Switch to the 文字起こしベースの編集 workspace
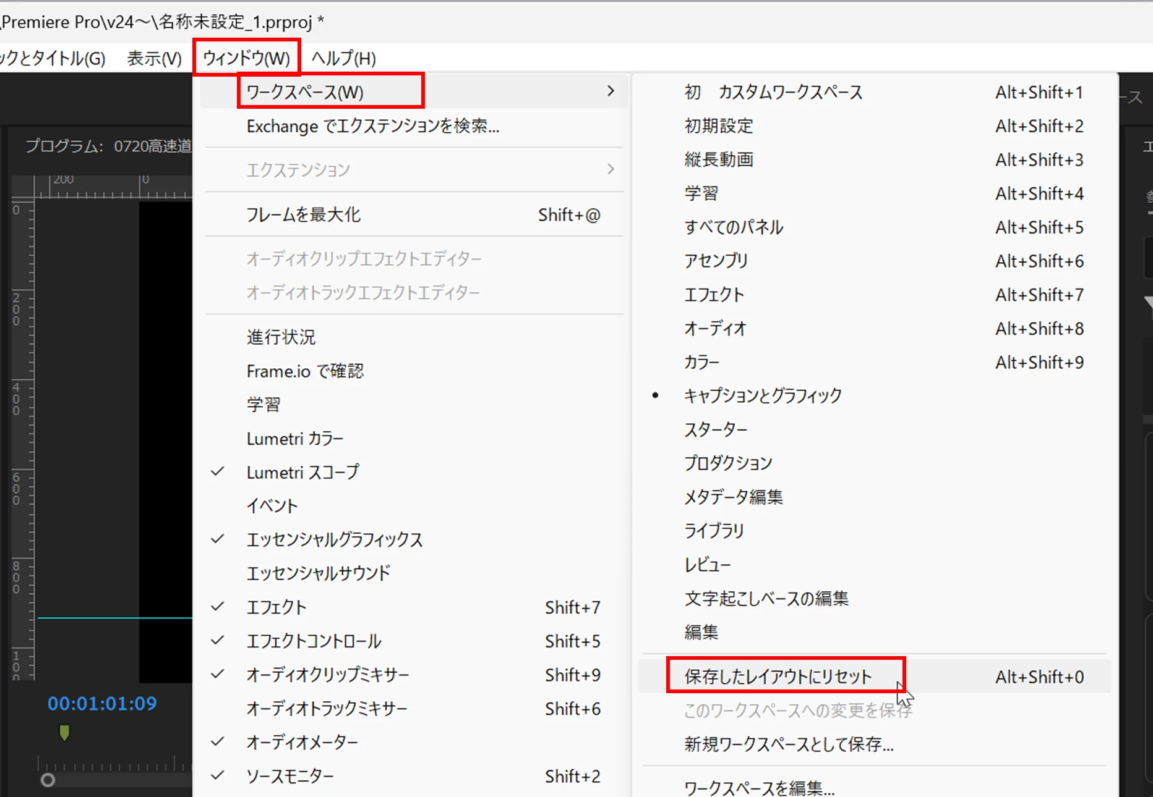Screen dimensions: 1153x797 pos(875,598)
